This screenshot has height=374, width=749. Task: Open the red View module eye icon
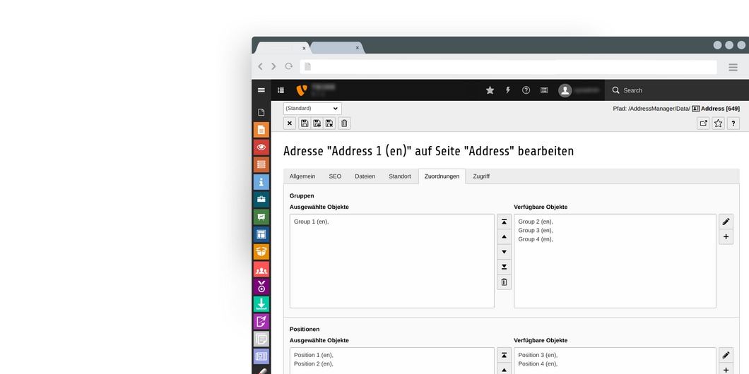point(261,147)
